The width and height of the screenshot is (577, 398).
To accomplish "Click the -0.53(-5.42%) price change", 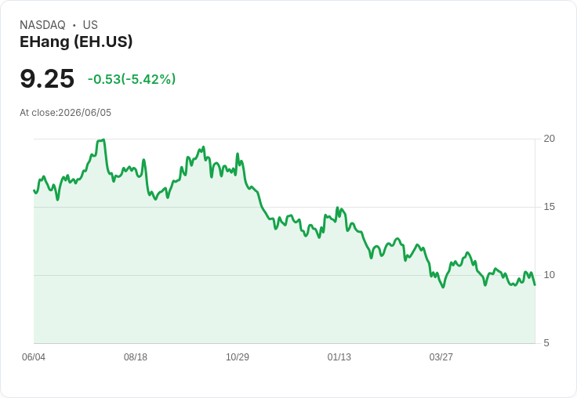I will pyautogui.click(x=132, y=79).
